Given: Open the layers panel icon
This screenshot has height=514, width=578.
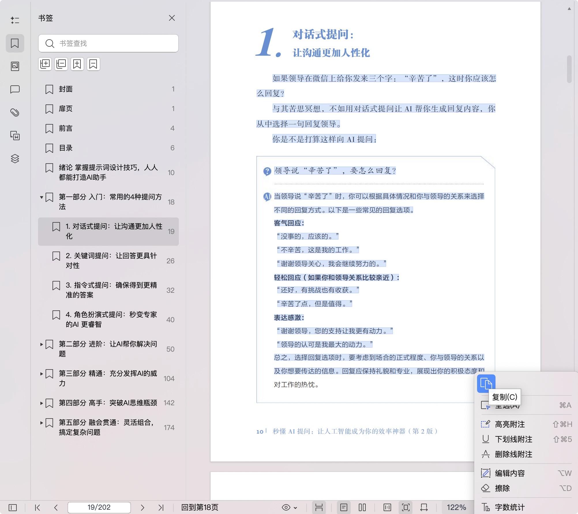Looking at the screenshot, I should [x=15, y=159].
